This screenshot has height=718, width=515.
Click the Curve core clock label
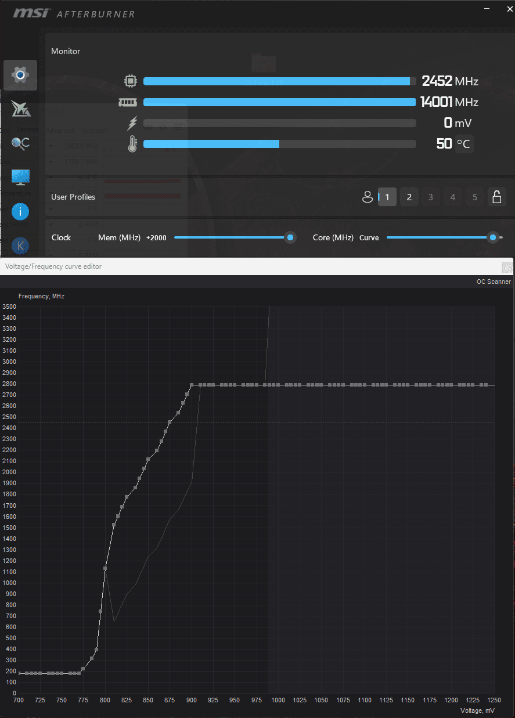click(369, 238)
